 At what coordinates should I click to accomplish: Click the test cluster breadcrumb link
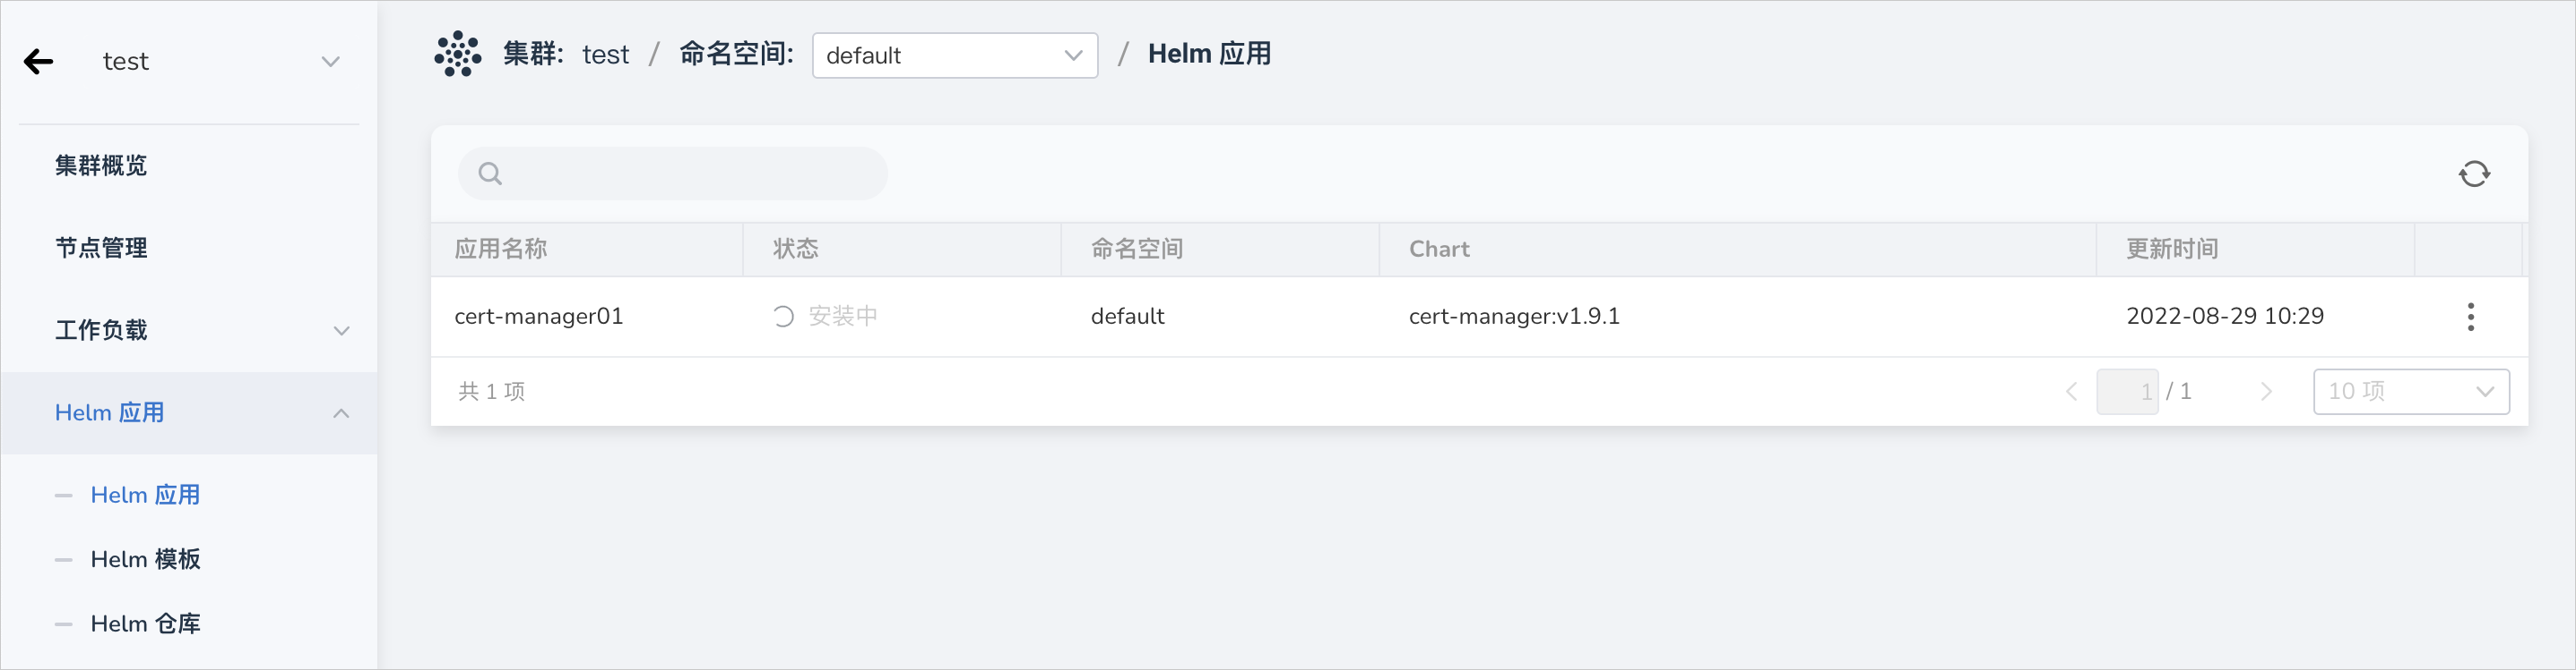(606, 55)
